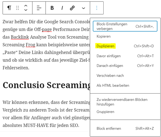Insert a link with the chain icon
161x137 pixels.
tap(72, 8)
